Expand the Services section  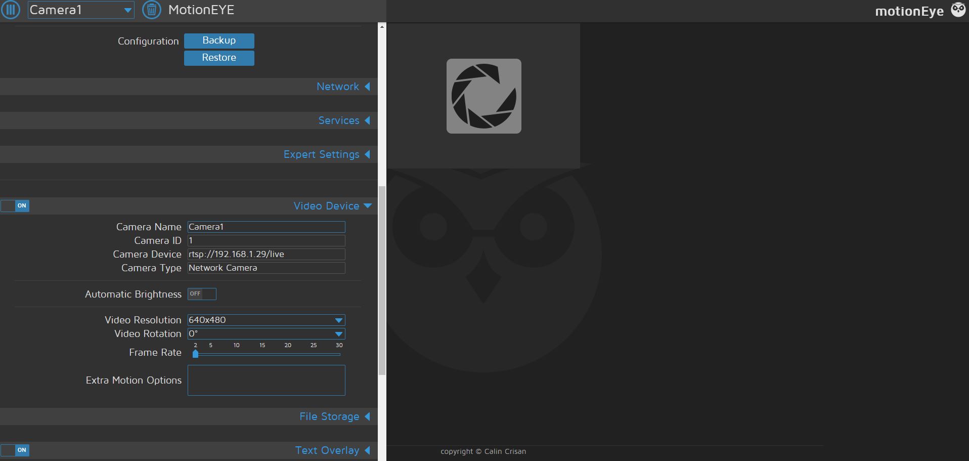click(343, 120)
